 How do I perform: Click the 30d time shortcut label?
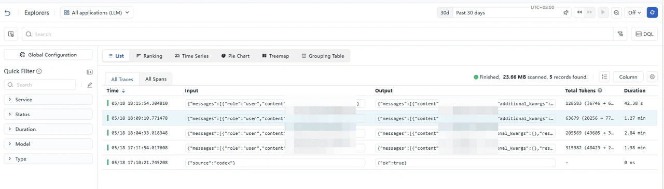445,13
